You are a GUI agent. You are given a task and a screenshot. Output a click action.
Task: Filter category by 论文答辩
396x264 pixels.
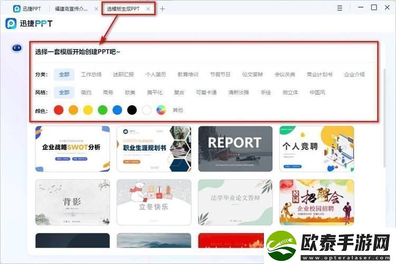(252, 74)
